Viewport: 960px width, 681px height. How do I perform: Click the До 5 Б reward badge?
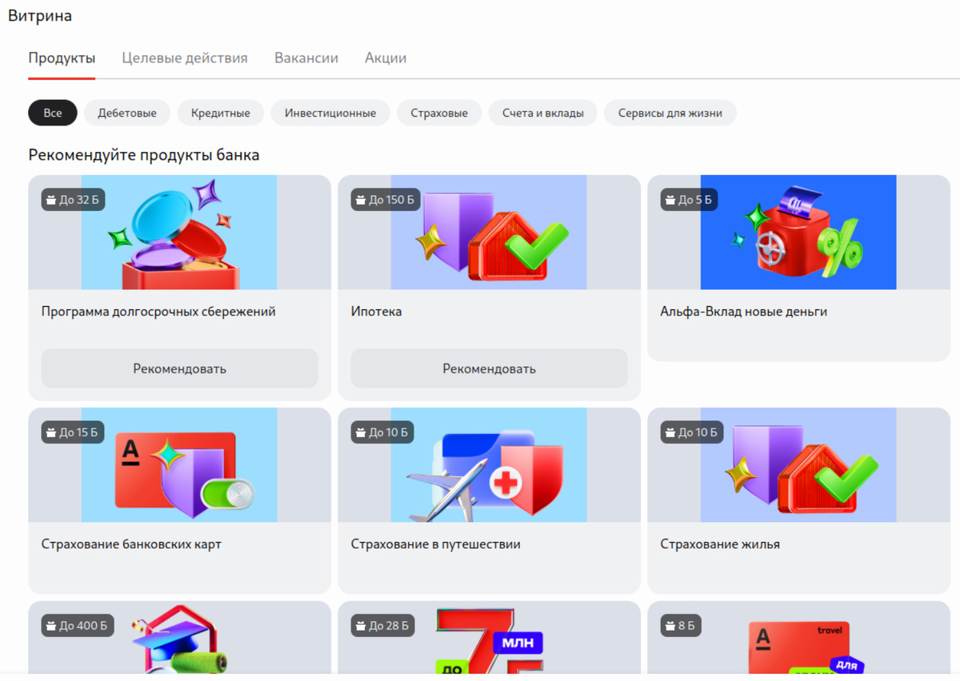coord(690,200)
